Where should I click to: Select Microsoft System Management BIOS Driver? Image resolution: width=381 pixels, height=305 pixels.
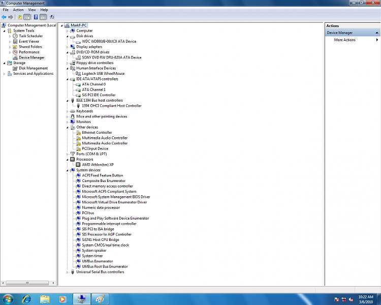(x=116, y=197)
